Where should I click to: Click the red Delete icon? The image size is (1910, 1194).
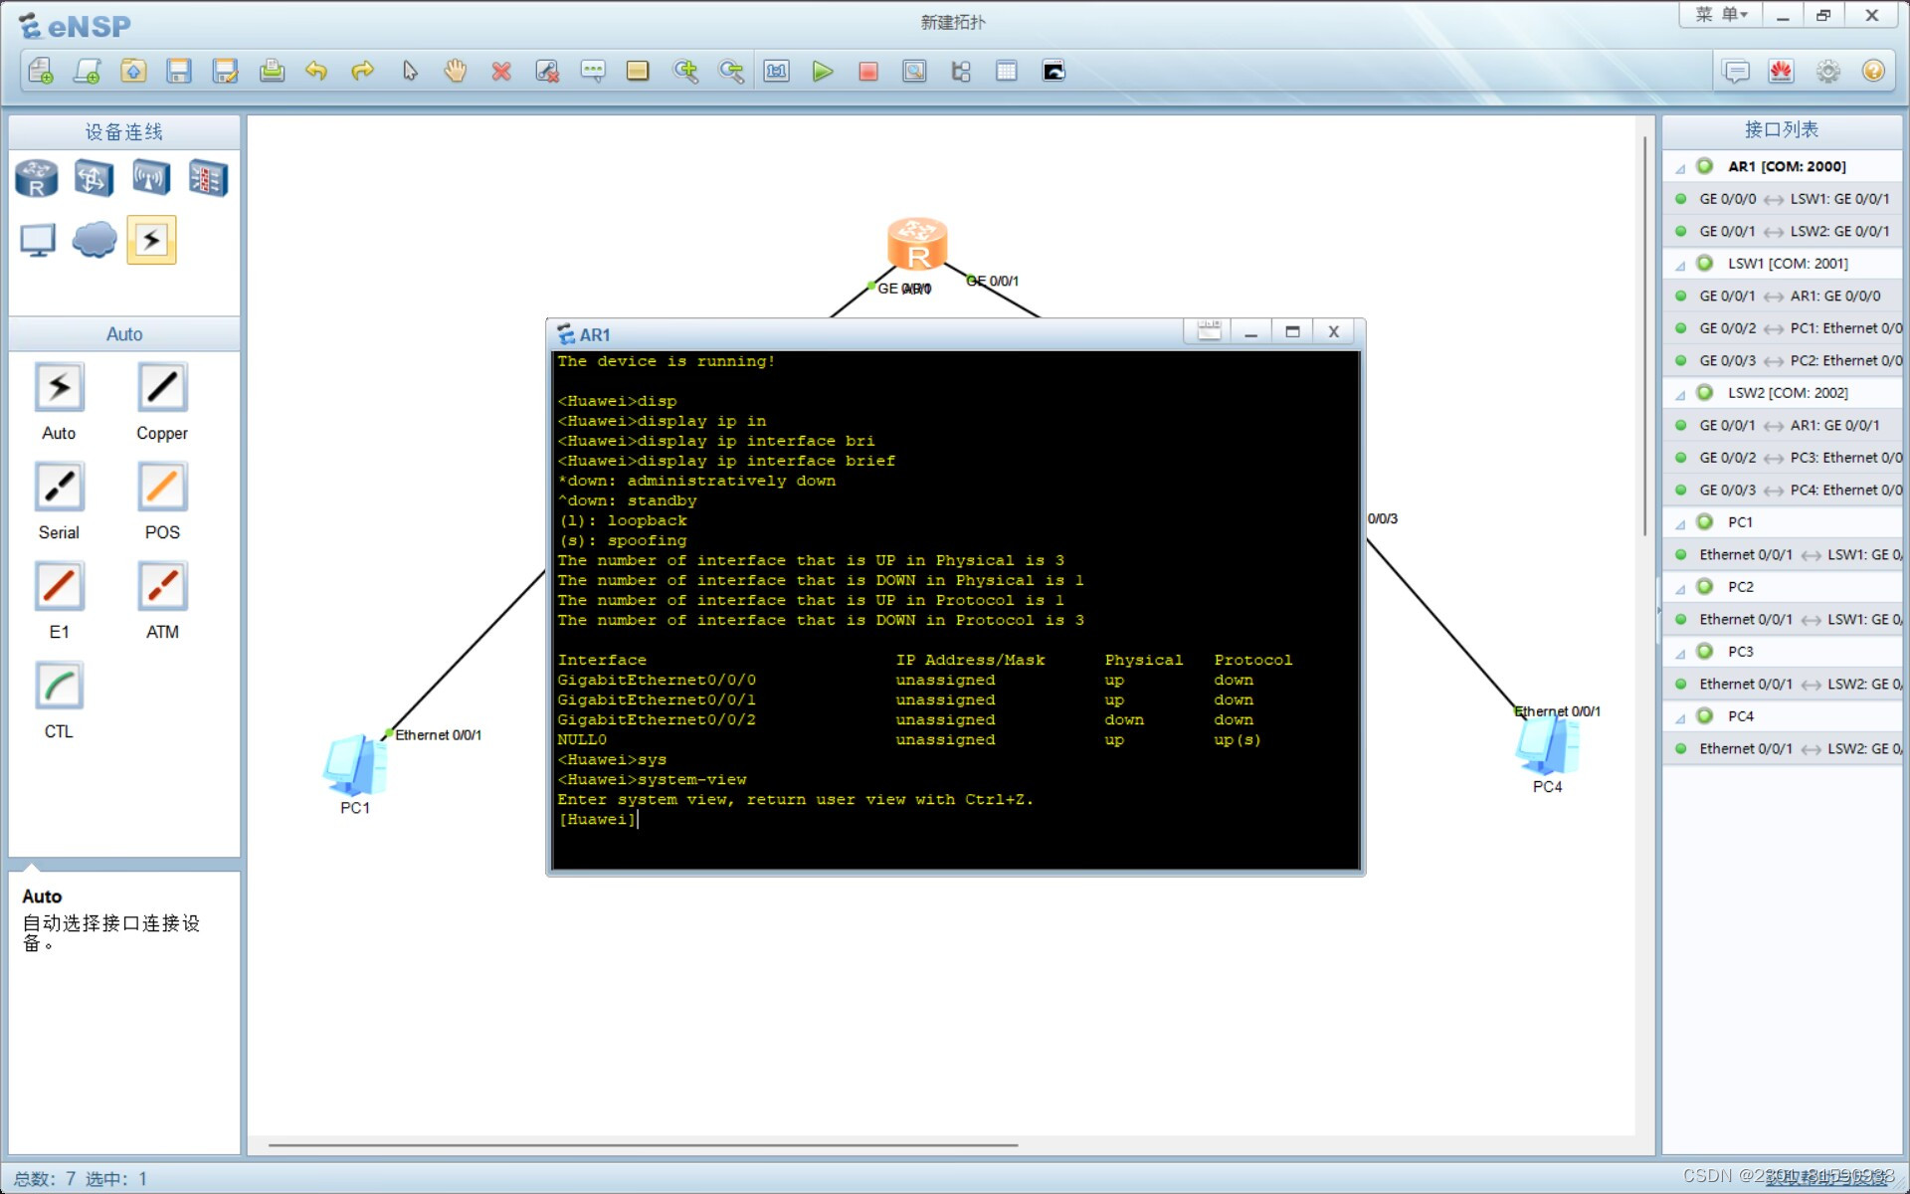[501, 71]
